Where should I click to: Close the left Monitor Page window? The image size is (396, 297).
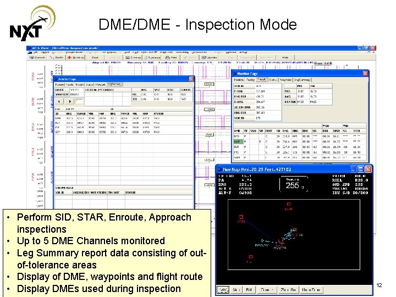click(191, 79)
